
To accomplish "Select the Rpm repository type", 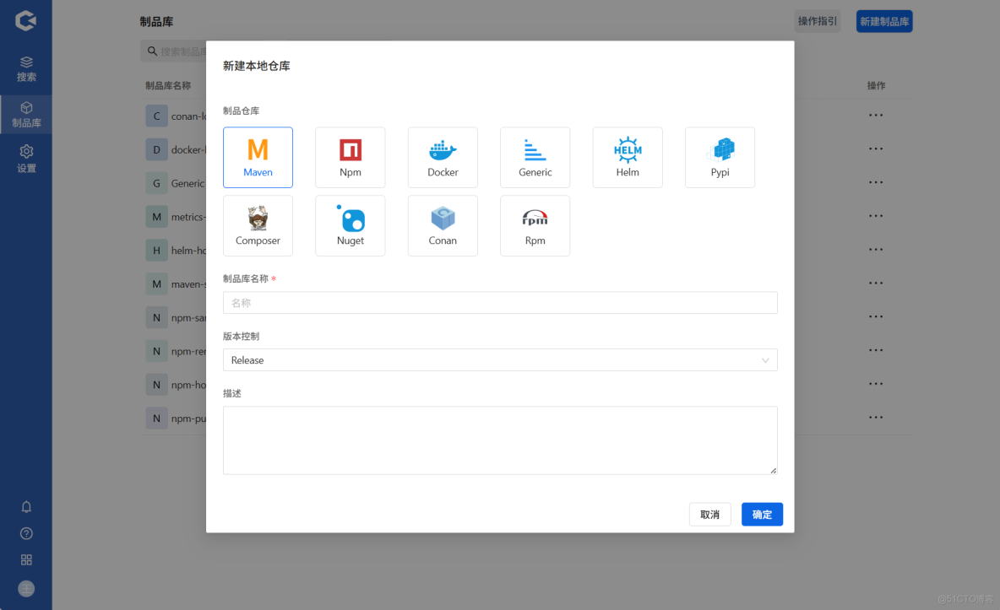I will [535, 225].
